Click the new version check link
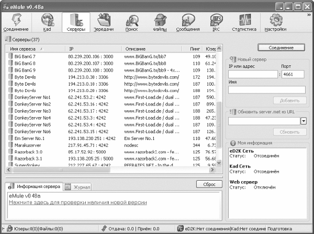This screenshot has width=314, height=234. pos(78,203)
